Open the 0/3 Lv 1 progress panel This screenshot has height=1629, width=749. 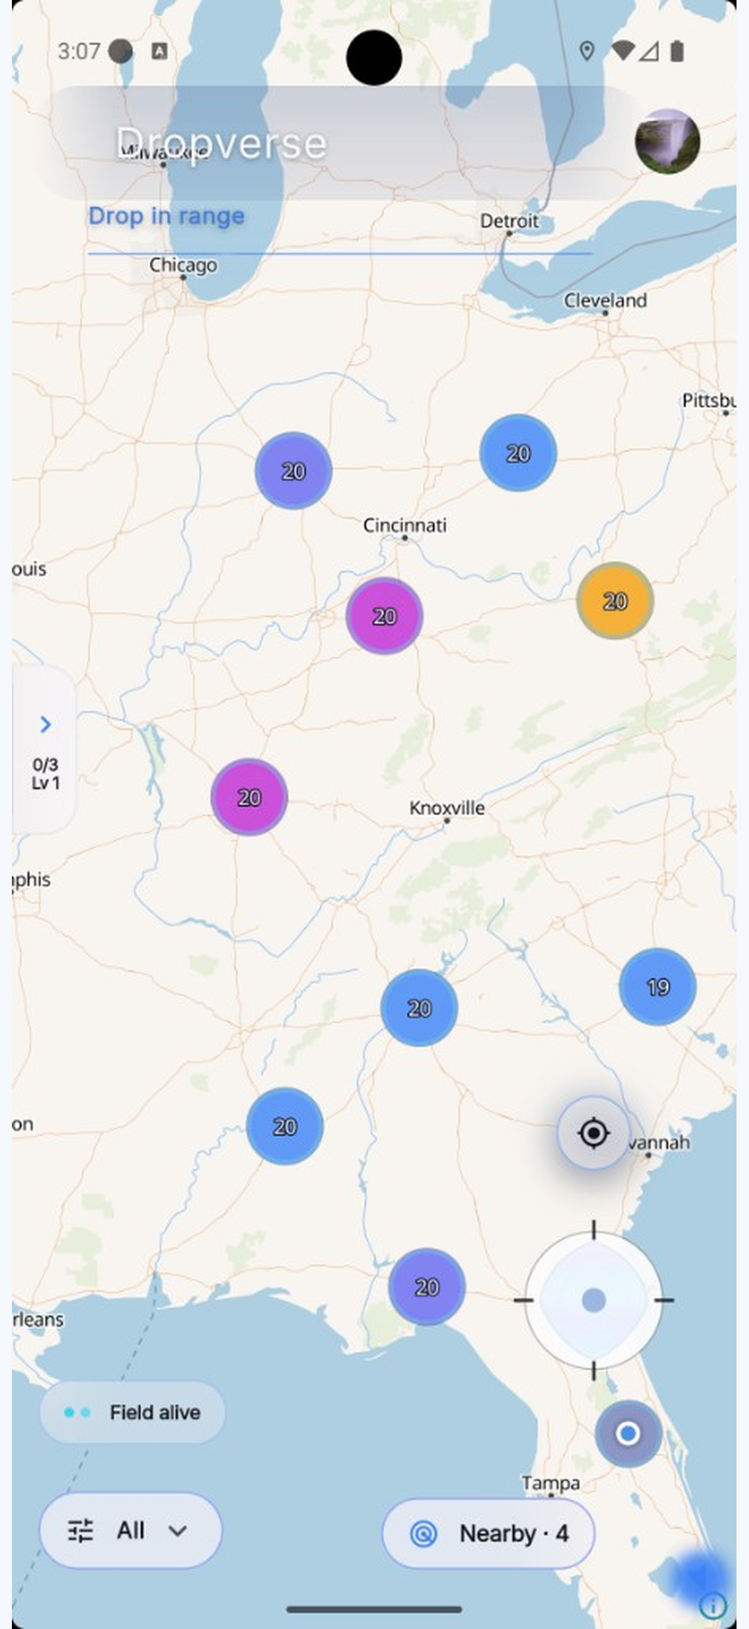(44, 749)
